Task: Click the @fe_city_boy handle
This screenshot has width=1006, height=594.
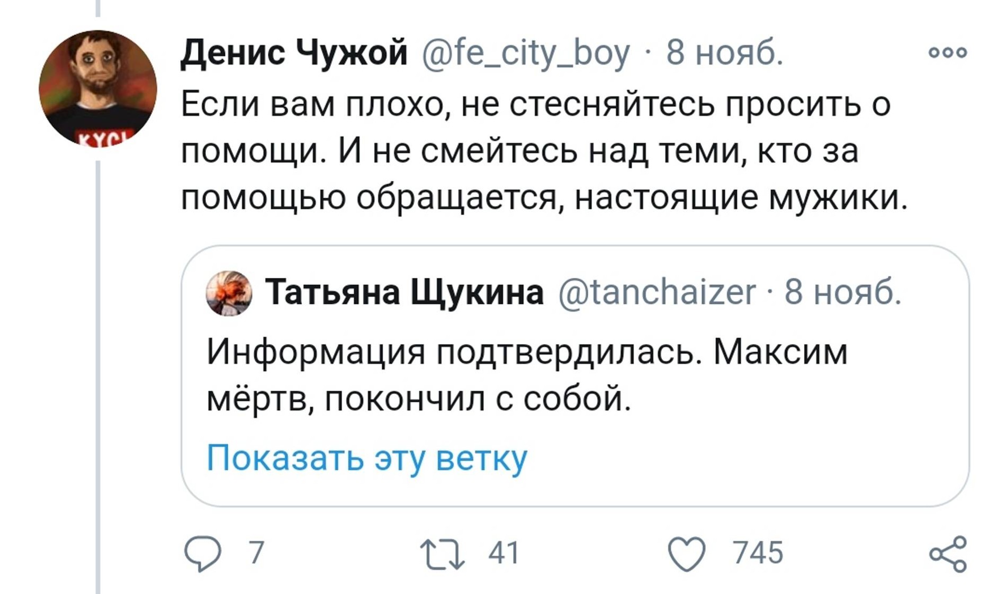Action: point(526,52)
